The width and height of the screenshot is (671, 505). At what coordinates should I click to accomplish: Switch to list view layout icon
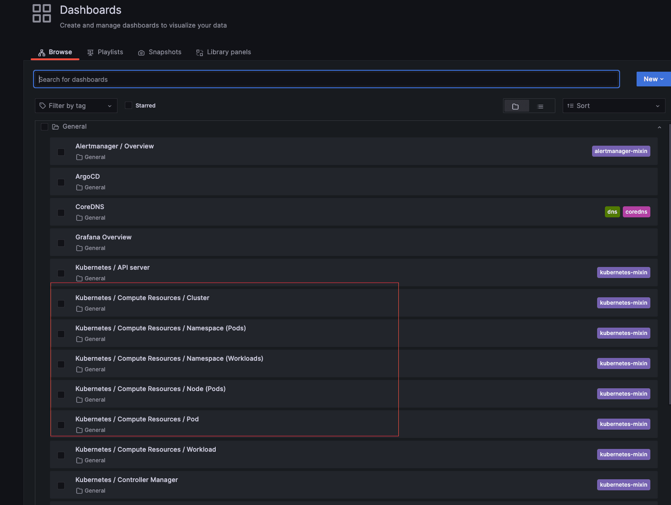click(x=540, y=106)
